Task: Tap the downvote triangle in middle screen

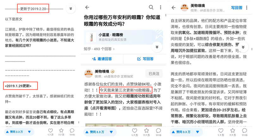Action: tap(111, 132)
